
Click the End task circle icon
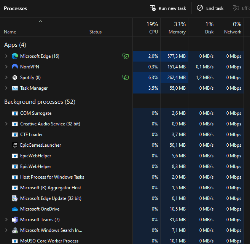point(200,8)
